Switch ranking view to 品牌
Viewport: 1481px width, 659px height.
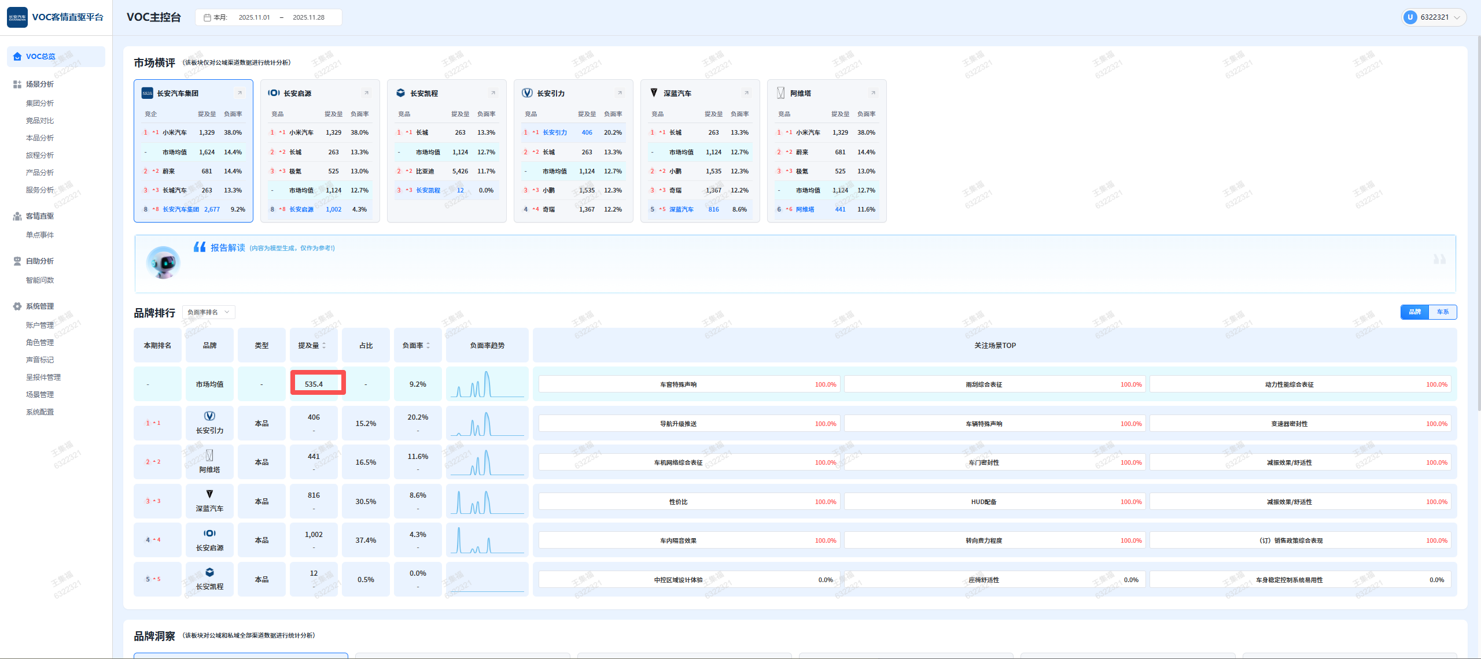click(1414, 312)
